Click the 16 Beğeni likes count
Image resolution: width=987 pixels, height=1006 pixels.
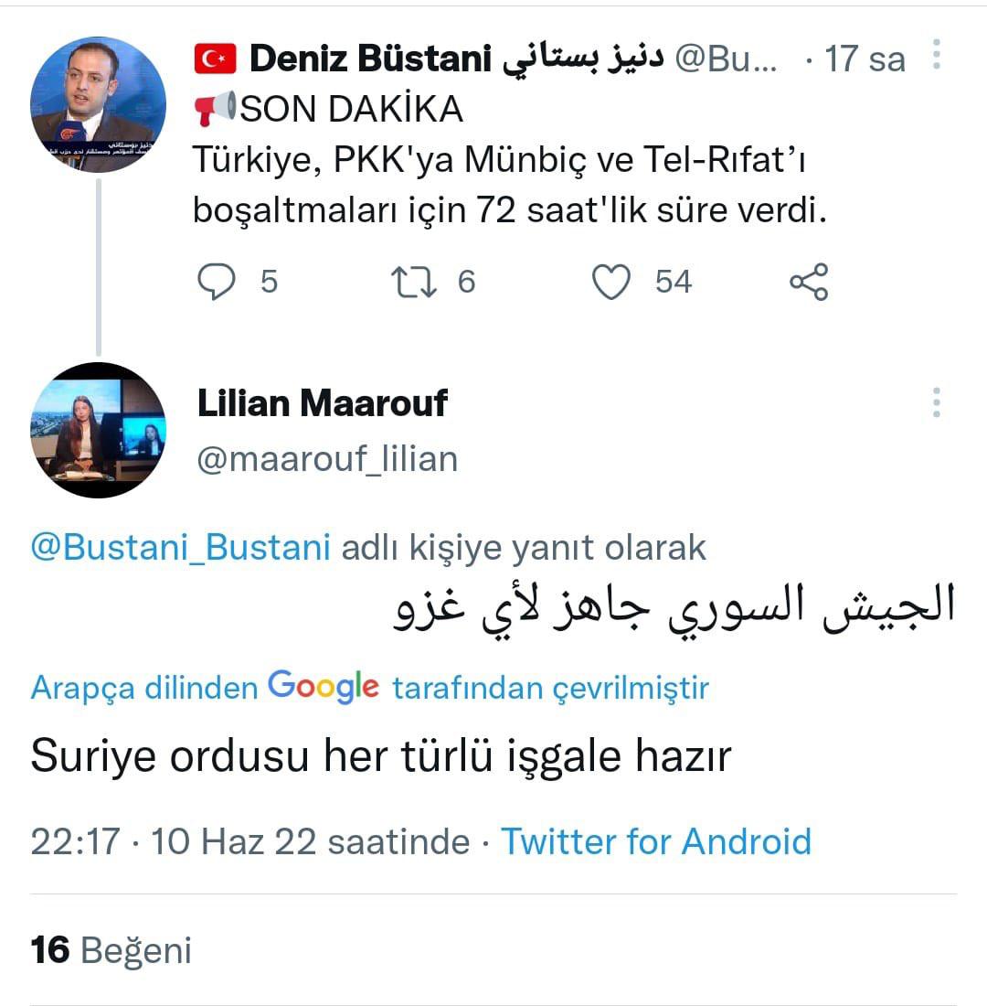(108, 951)
